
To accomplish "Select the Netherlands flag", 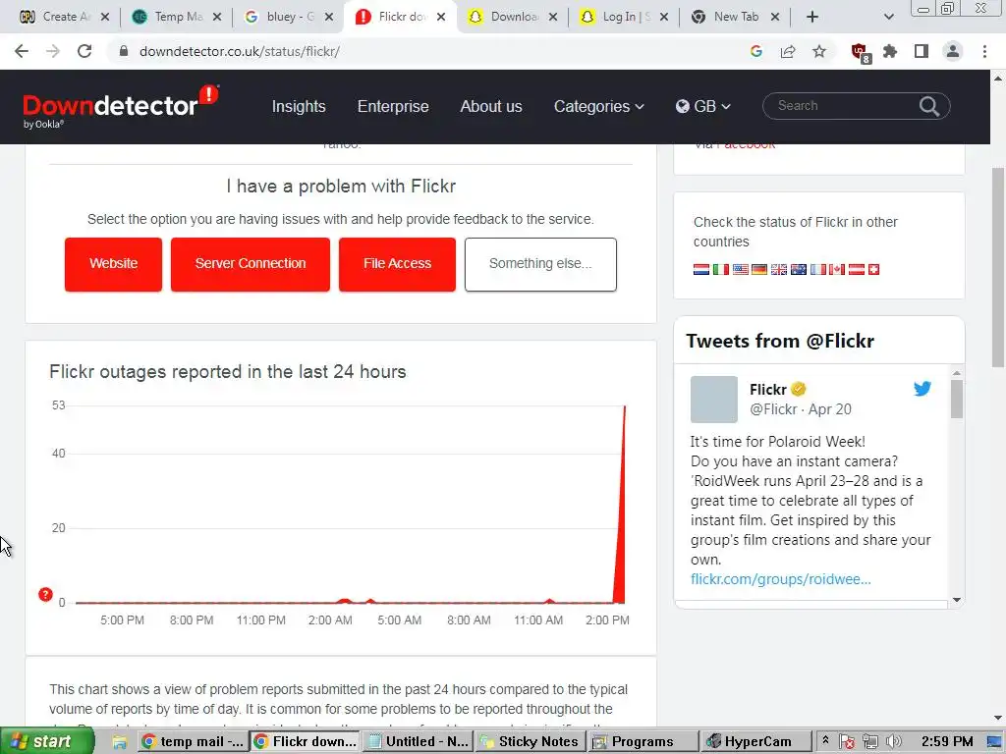I will [x=701, y=269].
